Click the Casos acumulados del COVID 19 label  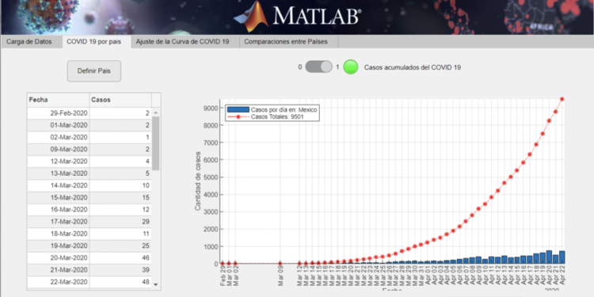coord(413,67)
